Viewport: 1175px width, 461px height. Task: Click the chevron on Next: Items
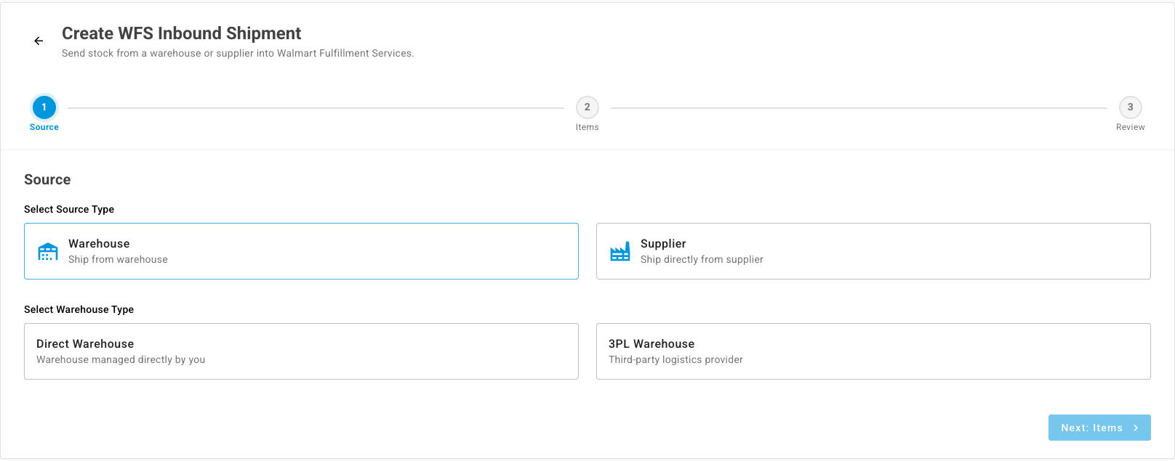pyautogui.click(x=1136, y=428)
